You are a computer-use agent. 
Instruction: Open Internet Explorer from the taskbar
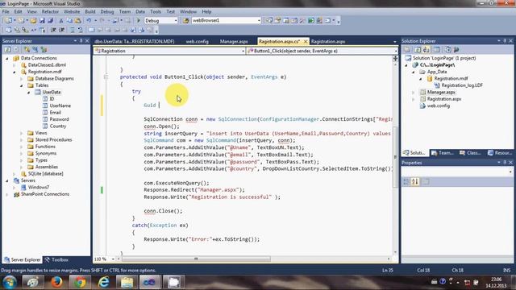click(103, 282)
